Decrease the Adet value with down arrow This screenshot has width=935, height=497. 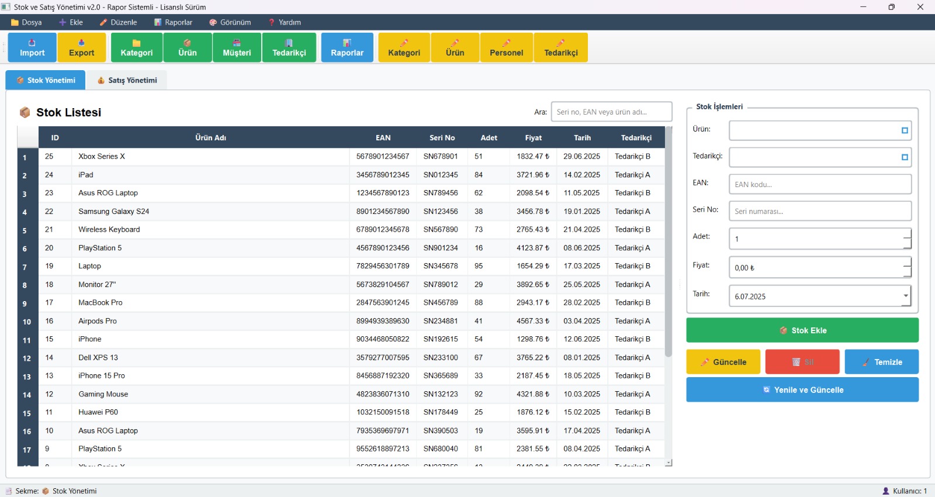[x=907, y=244]
